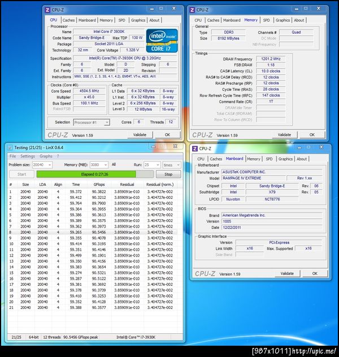The image size is (339, 357).
Task: Select result row 21 with time 59.388
Action: (92, 308)
